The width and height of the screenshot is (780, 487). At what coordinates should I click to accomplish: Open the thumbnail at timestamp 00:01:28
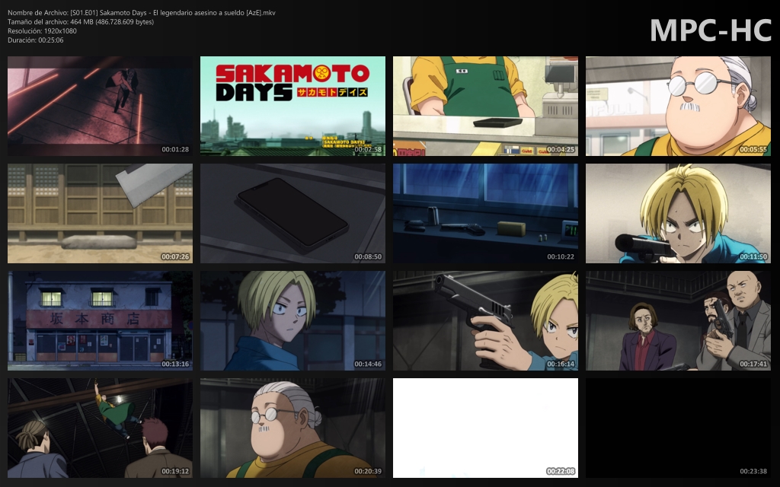100,105
